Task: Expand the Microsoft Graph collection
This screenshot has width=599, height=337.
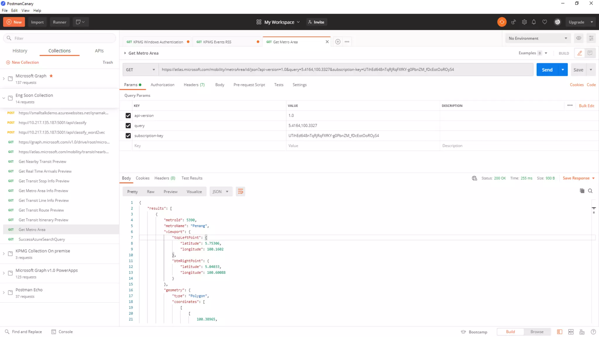Action: 4,79
